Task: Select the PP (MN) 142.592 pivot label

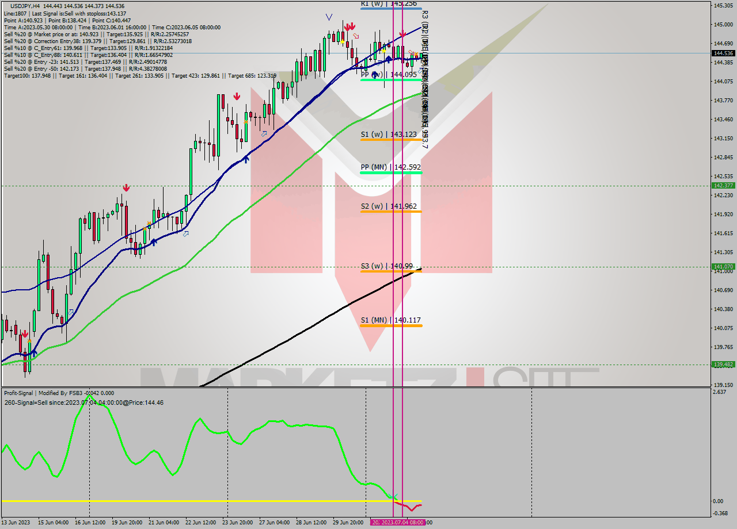Action: 390,167
